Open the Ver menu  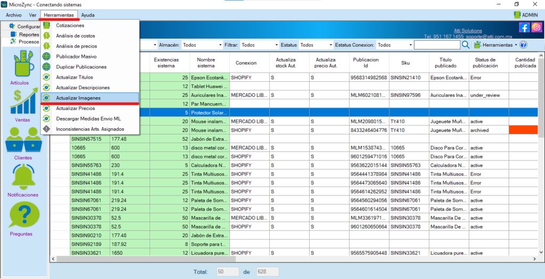pos(32,15)
